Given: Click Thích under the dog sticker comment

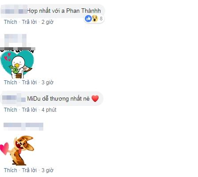Looking at the screenshot, I should [x=11, y=170].
